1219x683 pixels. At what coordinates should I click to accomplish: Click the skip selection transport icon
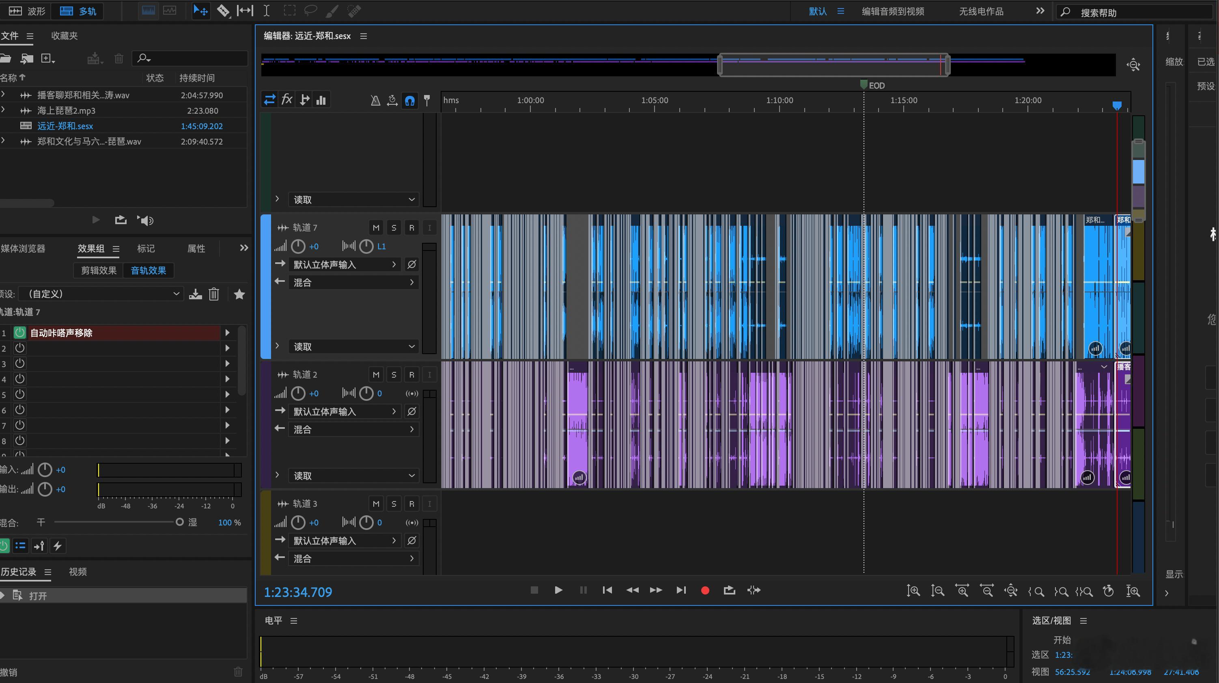pos(754,590)
